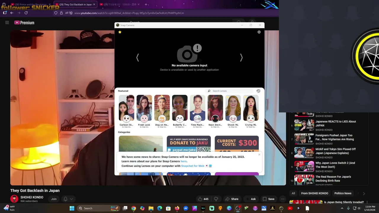Like the video with 445 likes

click(x=203, y=199)
